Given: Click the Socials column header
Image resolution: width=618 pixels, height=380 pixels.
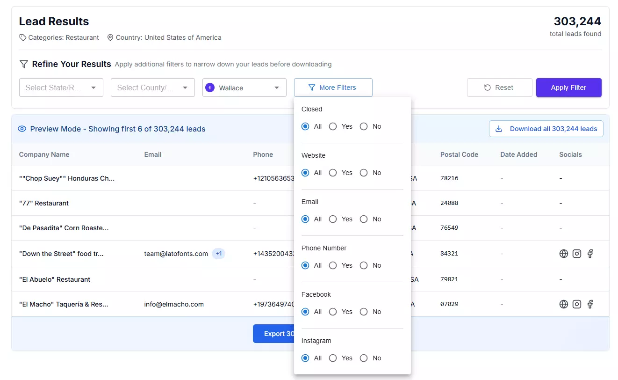Looking at the screenshot, I should pyautogui.click(x=571, y=154).
